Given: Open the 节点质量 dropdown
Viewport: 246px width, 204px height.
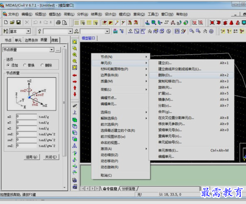Looking at the screenshot, I should (52, 50).
